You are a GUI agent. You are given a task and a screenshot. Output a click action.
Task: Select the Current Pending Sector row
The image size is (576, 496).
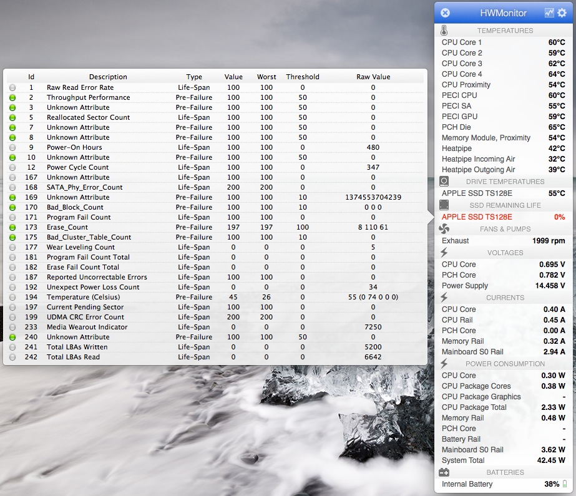[x=215, y=307]
